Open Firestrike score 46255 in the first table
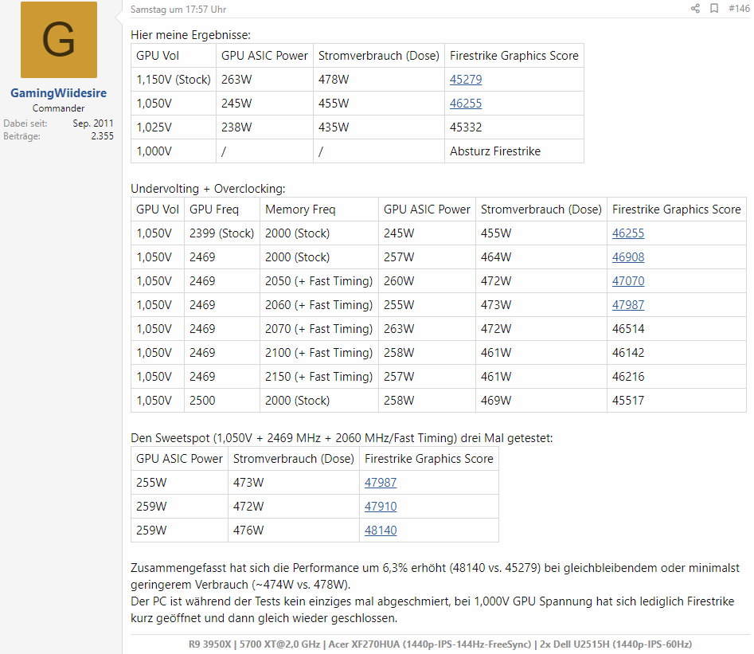Viewport: 754px width, 654px height. [x=466, y=104]
